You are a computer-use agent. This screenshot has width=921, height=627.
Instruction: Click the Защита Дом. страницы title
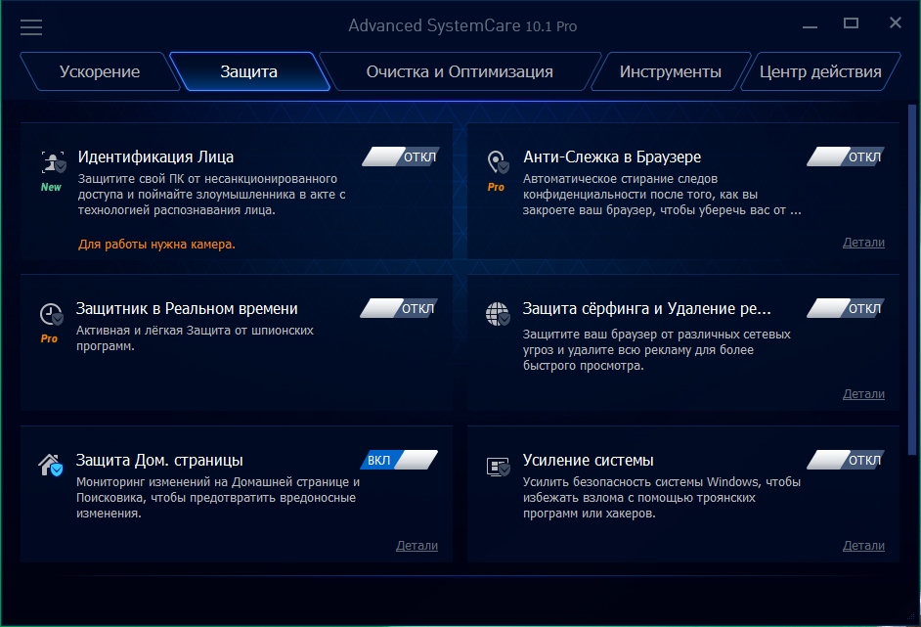point(159,460)
